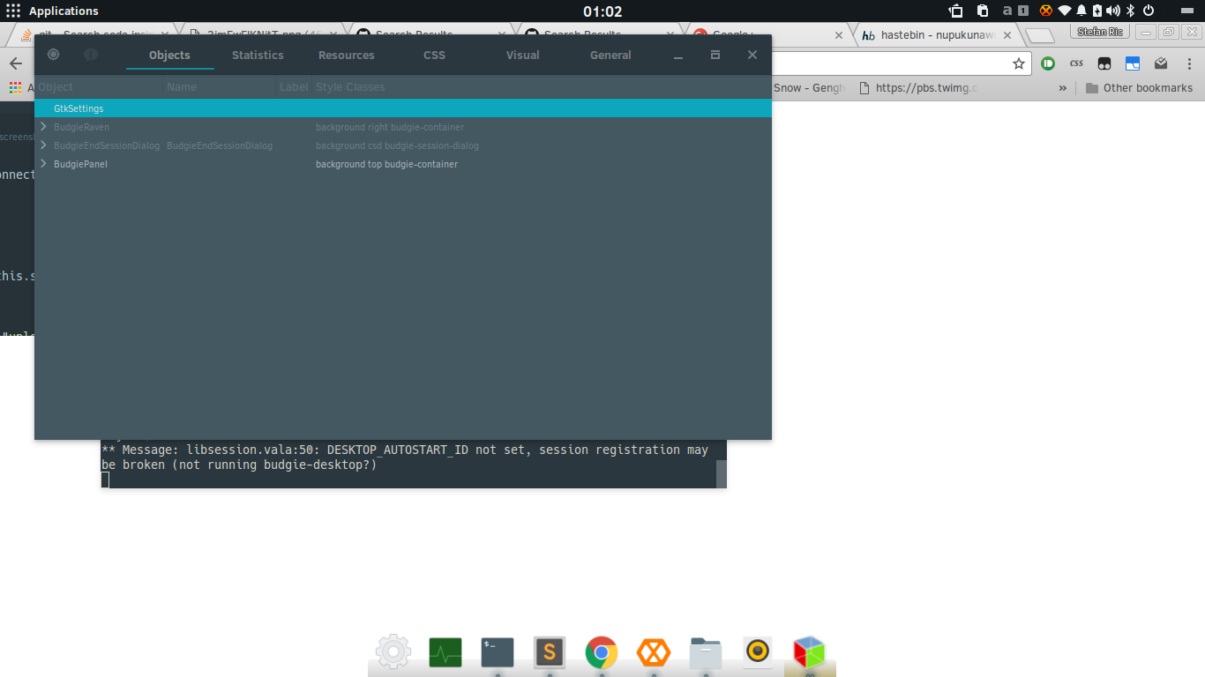The width and height of the screenshot is (1205, 677).
Task: Click the Label column header
Action: click(x=294, y=86)
